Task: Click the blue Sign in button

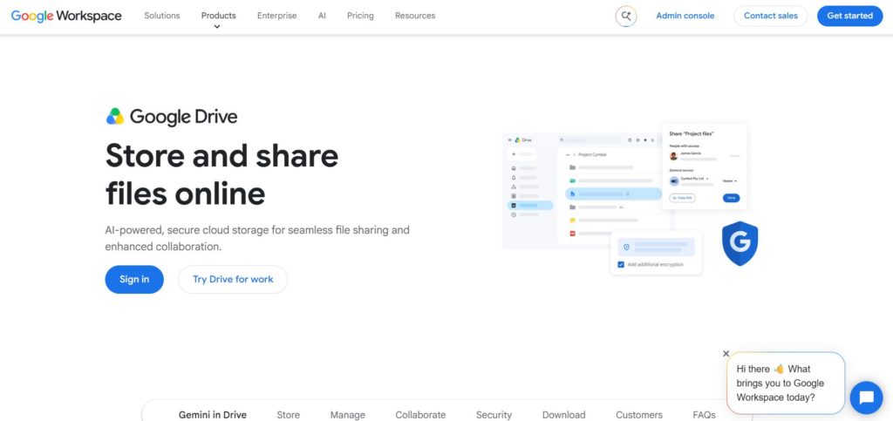Action: point(134,279)
